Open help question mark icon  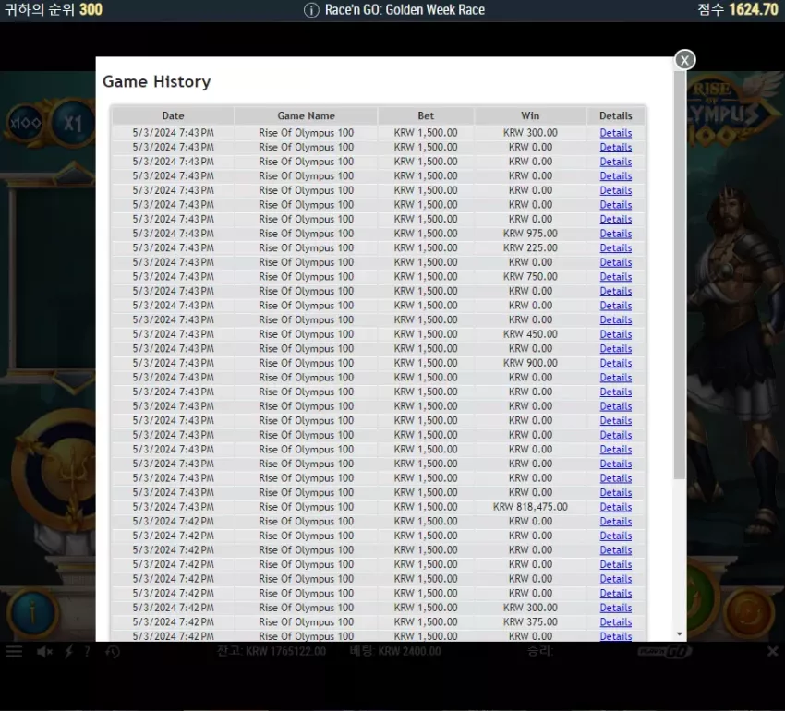87,651
